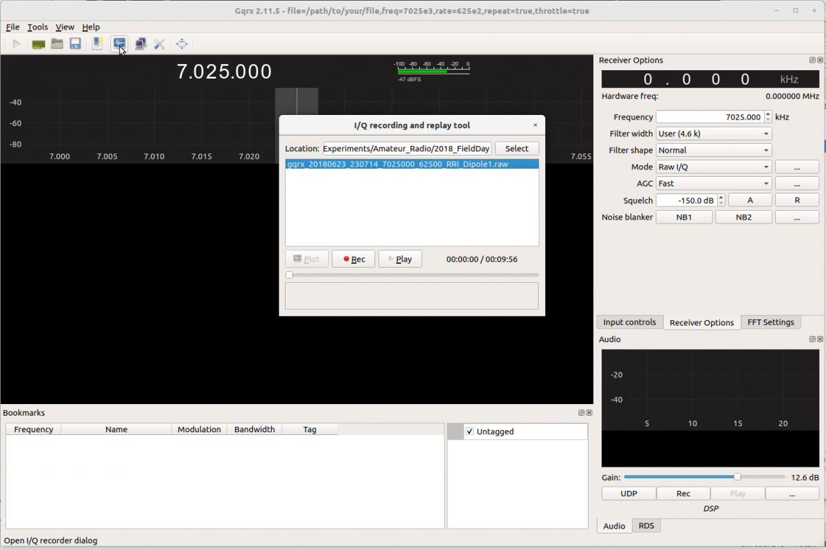Open the configure I/O devices hardware icon

point(39,44)
